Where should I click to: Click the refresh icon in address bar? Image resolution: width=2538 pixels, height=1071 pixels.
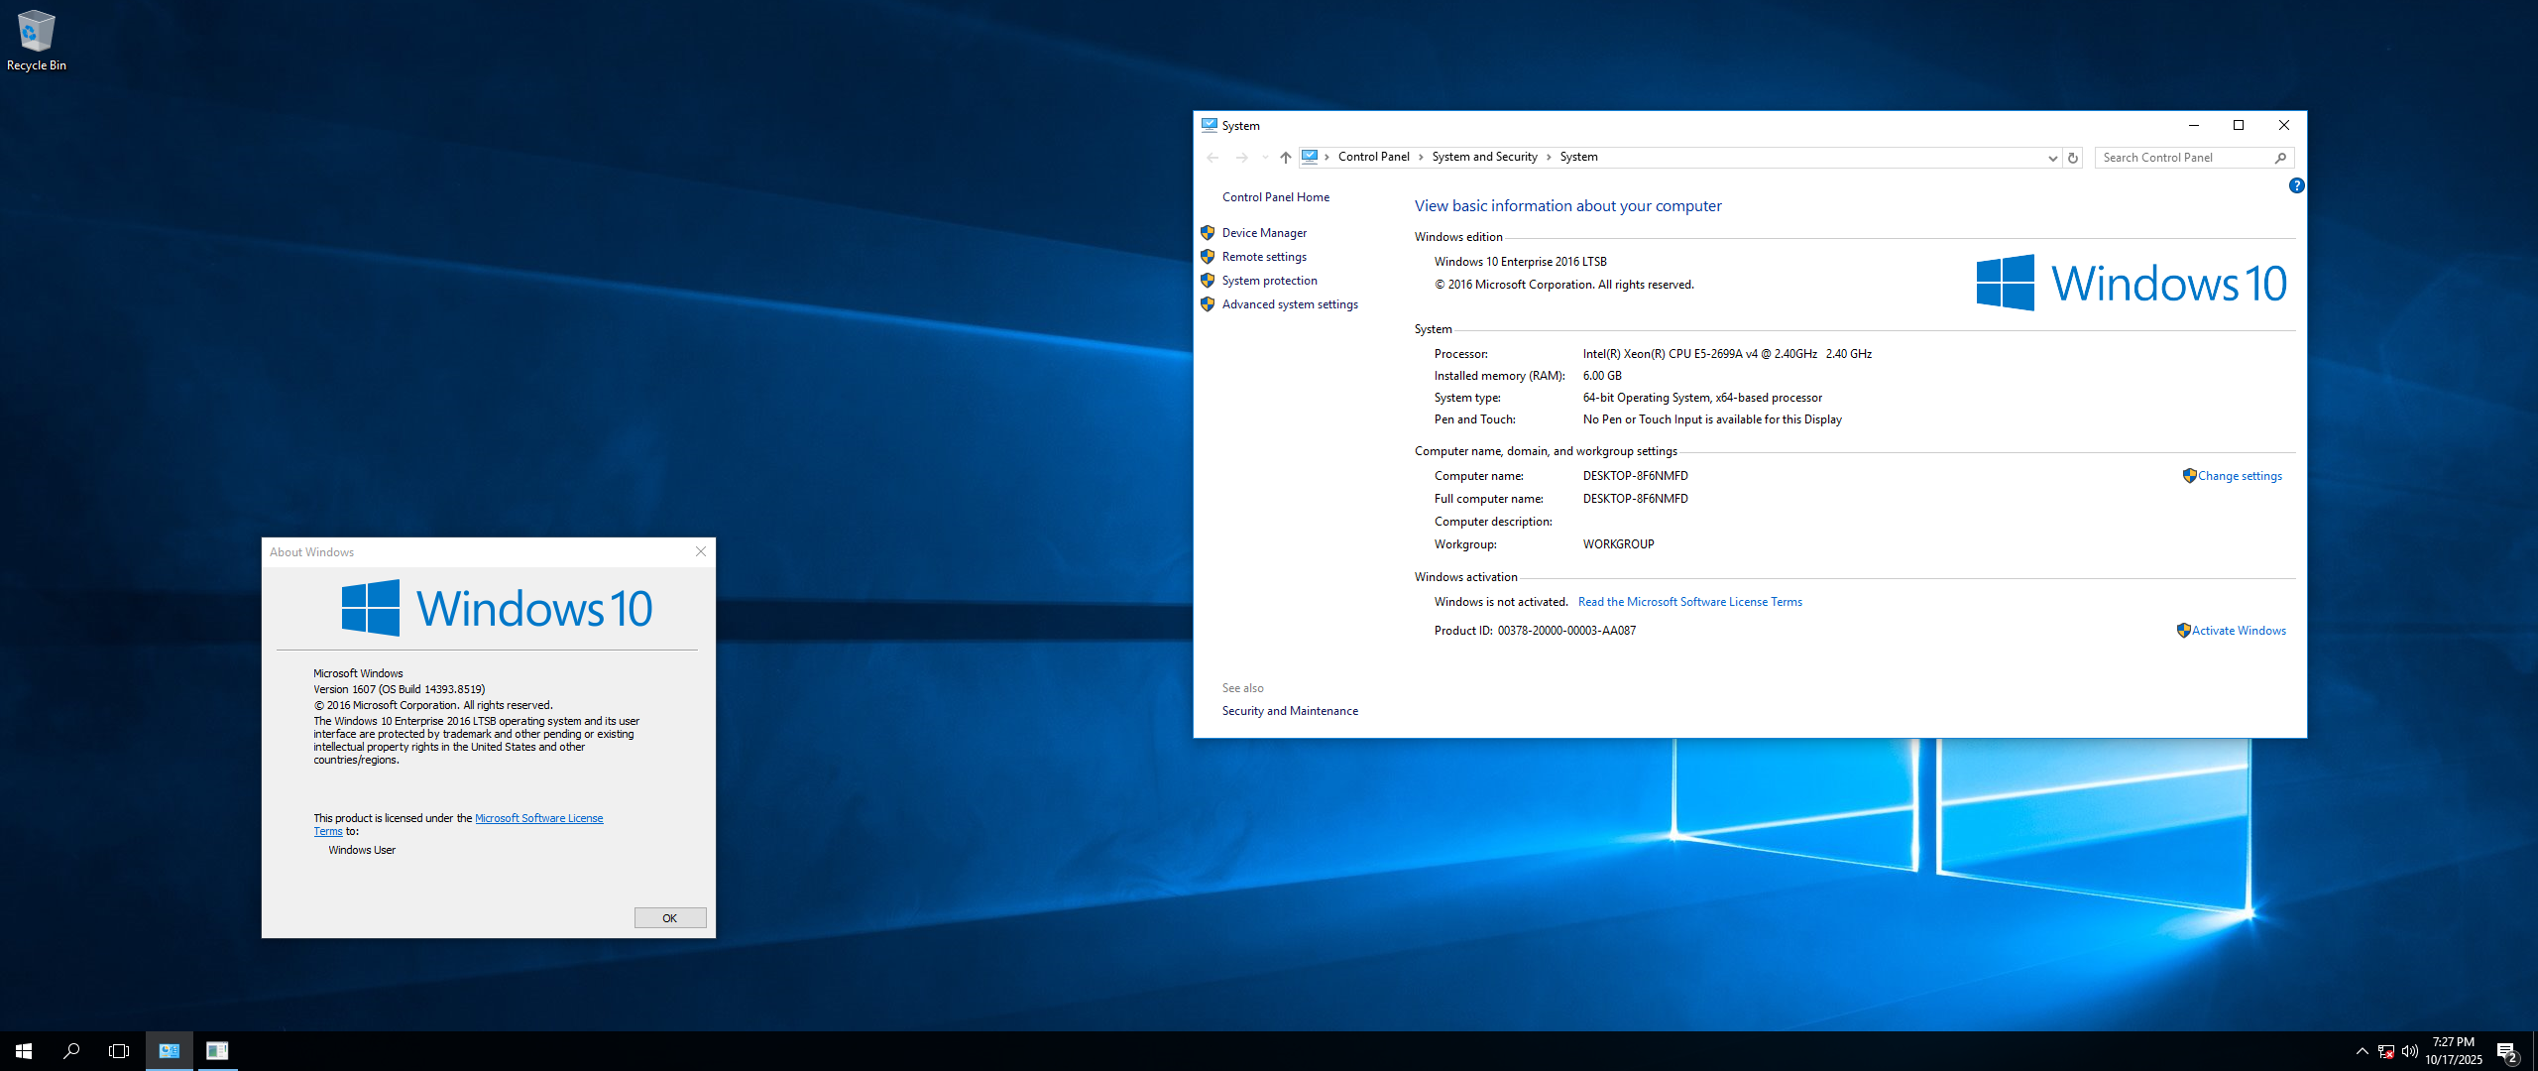(2072, 158)
